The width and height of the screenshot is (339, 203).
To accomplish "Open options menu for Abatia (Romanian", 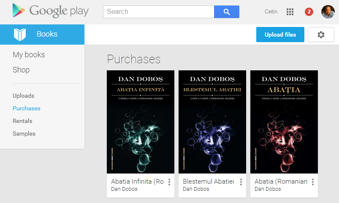I will (313, 182).
